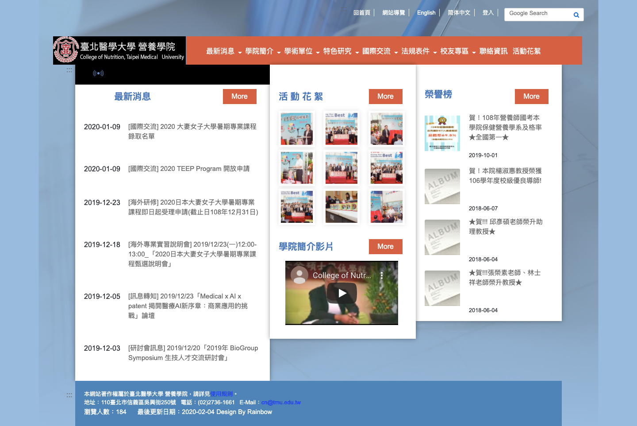Switch the site language to English
Screen dimensions: 637x426
click(x=426, y=13)
